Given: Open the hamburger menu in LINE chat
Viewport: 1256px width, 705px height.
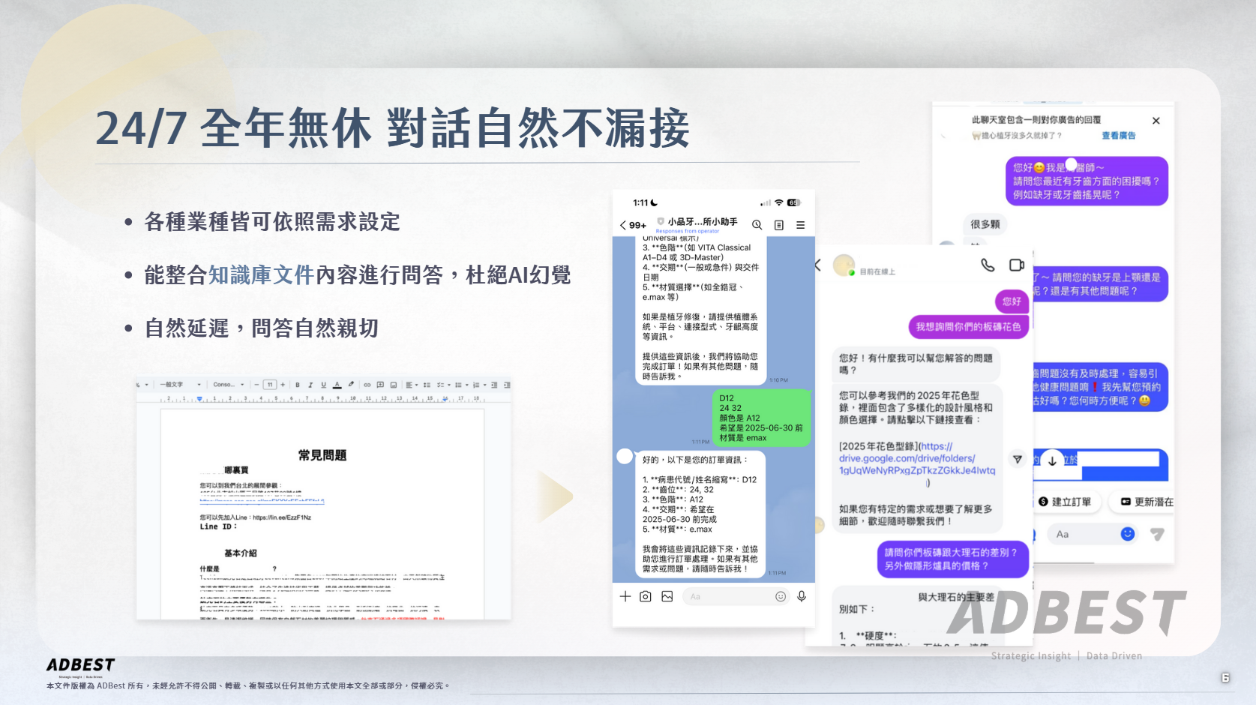Looking at the screenshot, I should (800, 225).
